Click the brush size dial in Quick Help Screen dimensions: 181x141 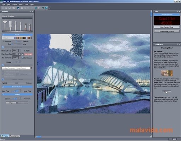(x=167, y=91)
